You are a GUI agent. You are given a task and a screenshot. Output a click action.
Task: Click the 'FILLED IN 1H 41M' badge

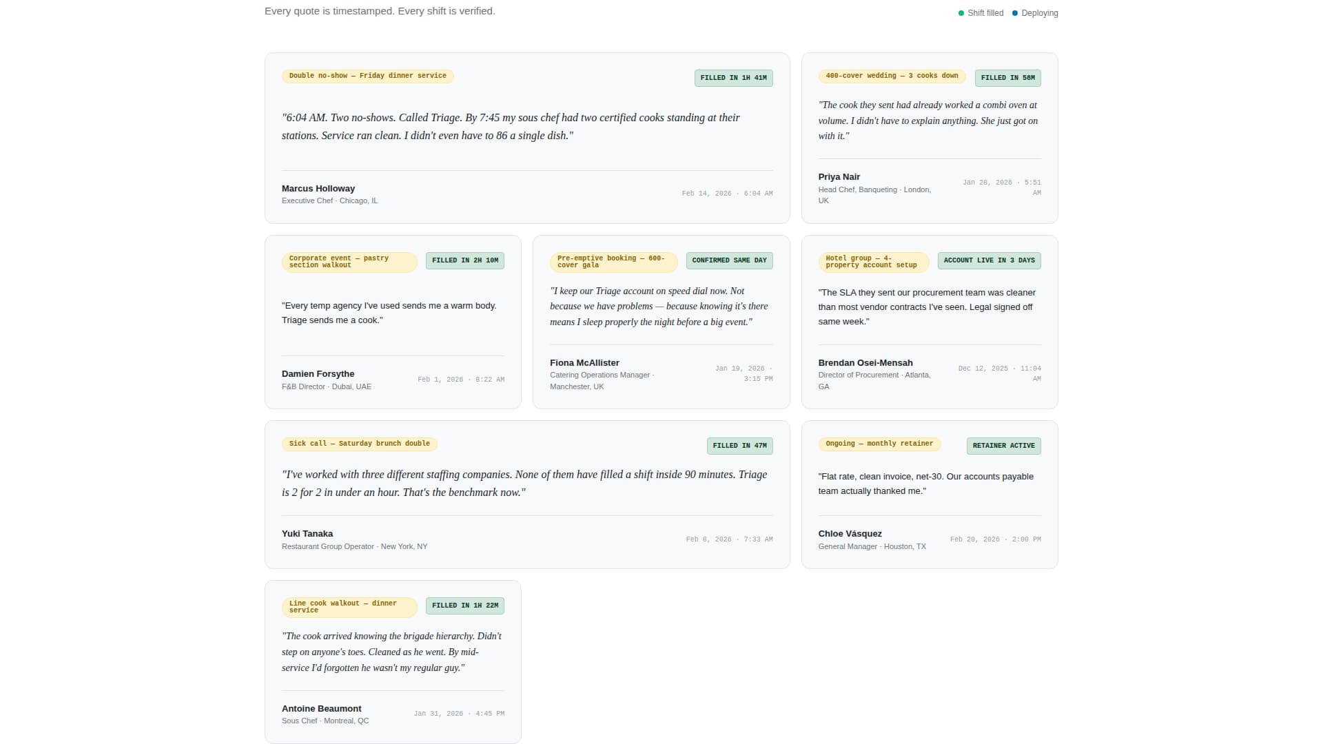point(734,78)
